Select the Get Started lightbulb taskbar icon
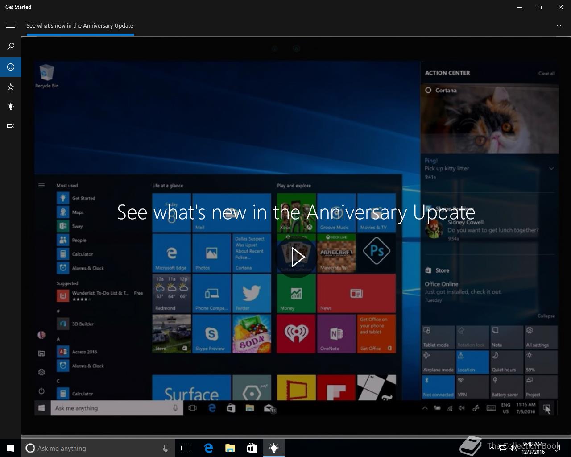Image resolution: width=571 pixels, height=457 pixels. [x=274, y=448]
